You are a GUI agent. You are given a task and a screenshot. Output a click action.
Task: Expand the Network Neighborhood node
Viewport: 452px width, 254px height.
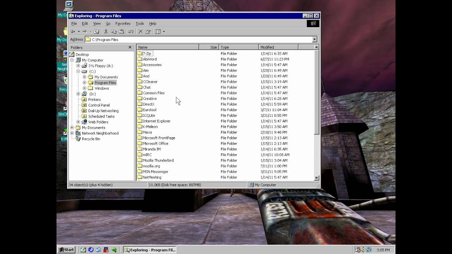(x=72, y=133)
